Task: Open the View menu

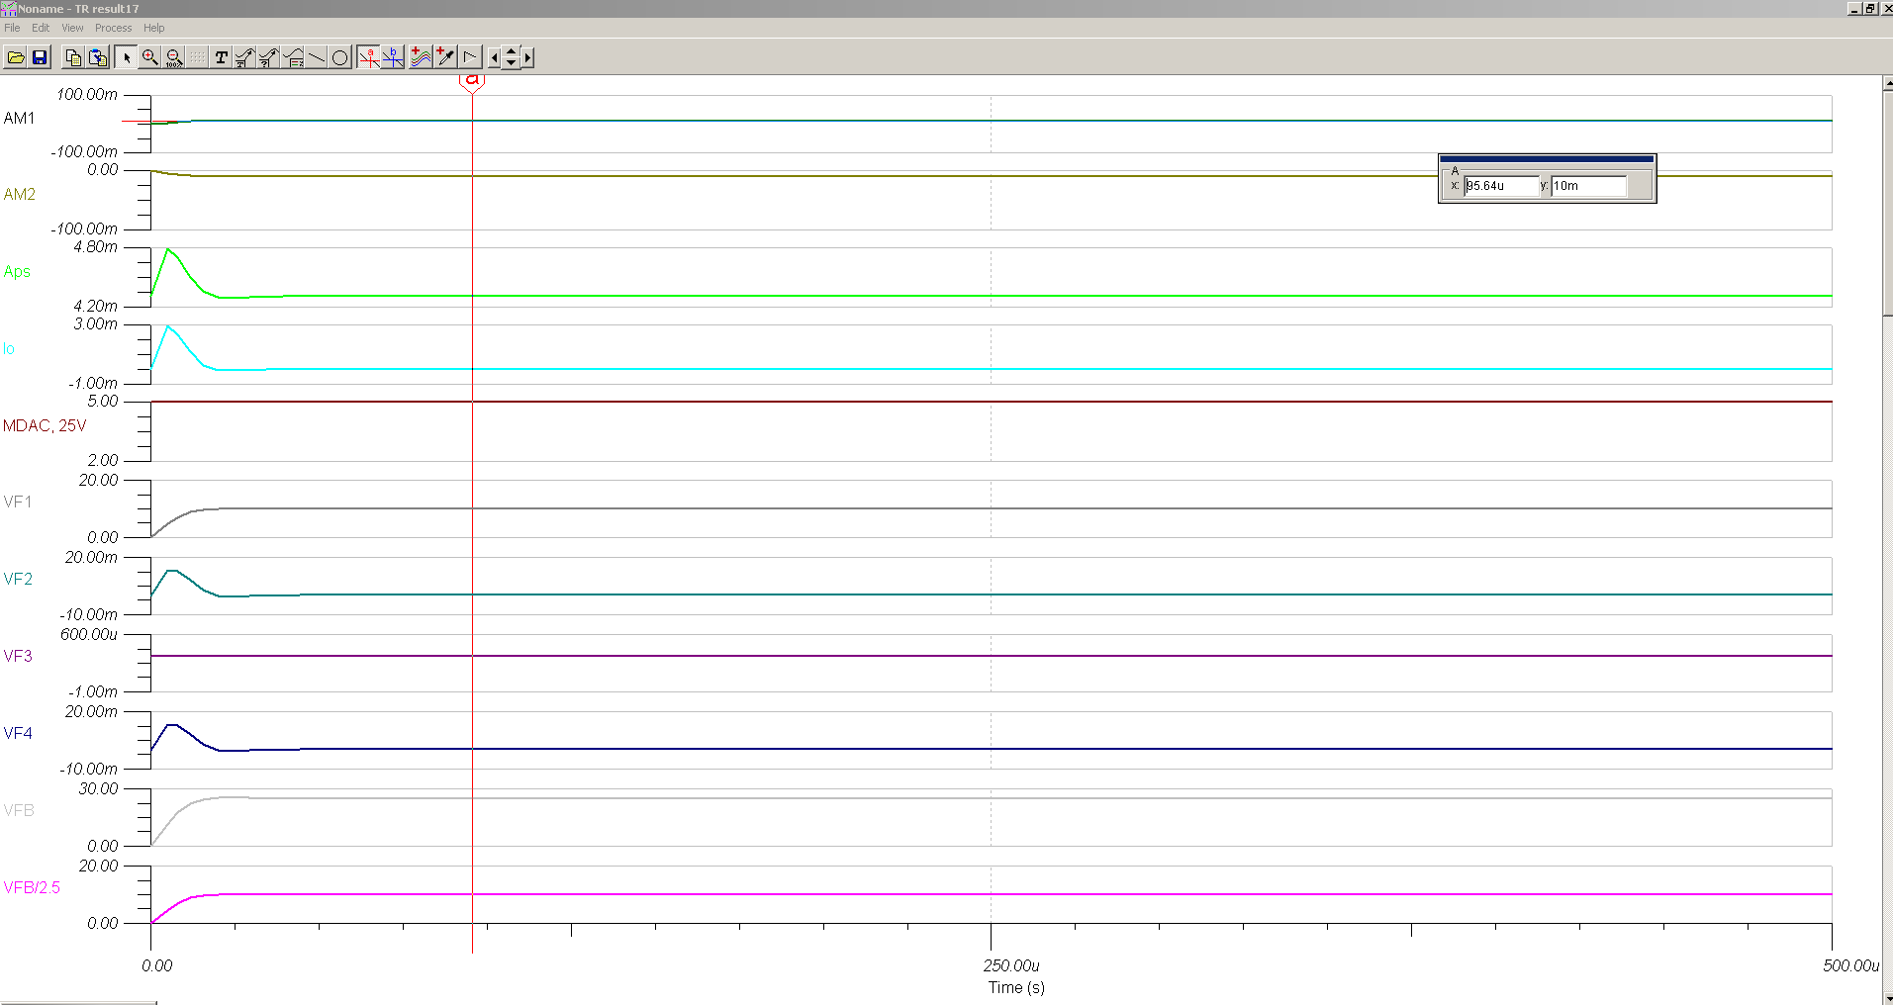Action: (x=72, y=28)
